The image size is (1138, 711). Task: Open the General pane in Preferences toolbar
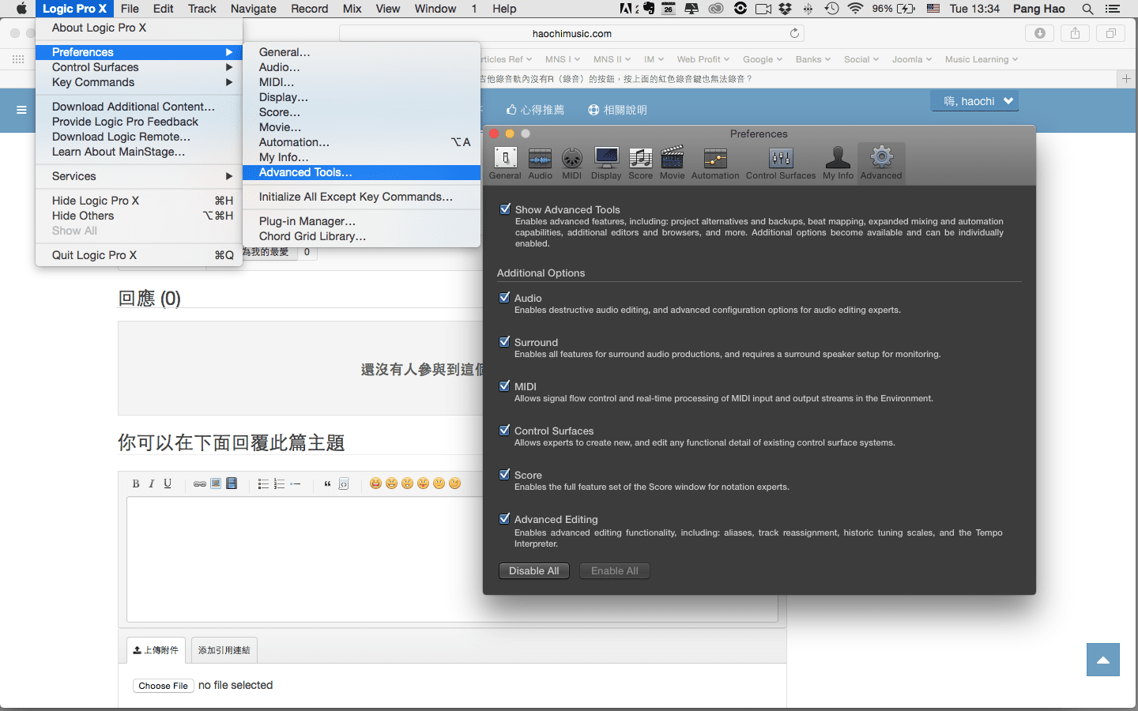coord(505,164)
